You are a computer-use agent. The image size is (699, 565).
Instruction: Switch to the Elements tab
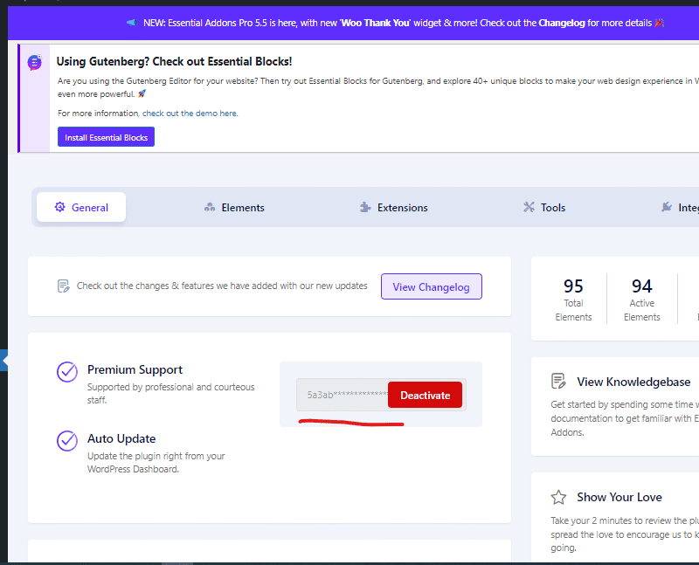(x=234, y=208)
